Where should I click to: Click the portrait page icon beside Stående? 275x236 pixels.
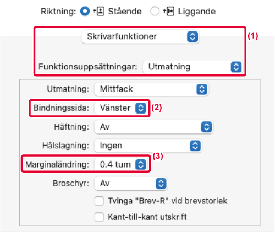(x=98, y=12)
